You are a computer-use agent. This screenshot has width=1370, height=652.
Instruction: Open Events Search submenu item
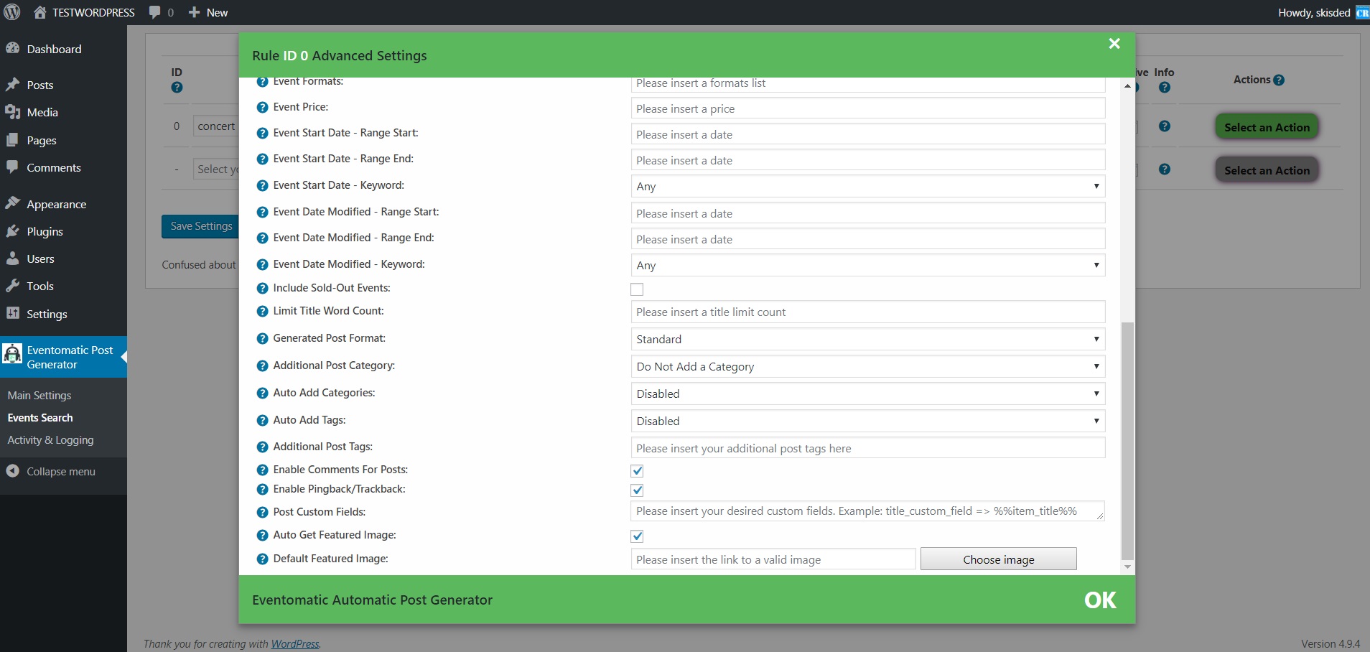click(x=40, y=418)
